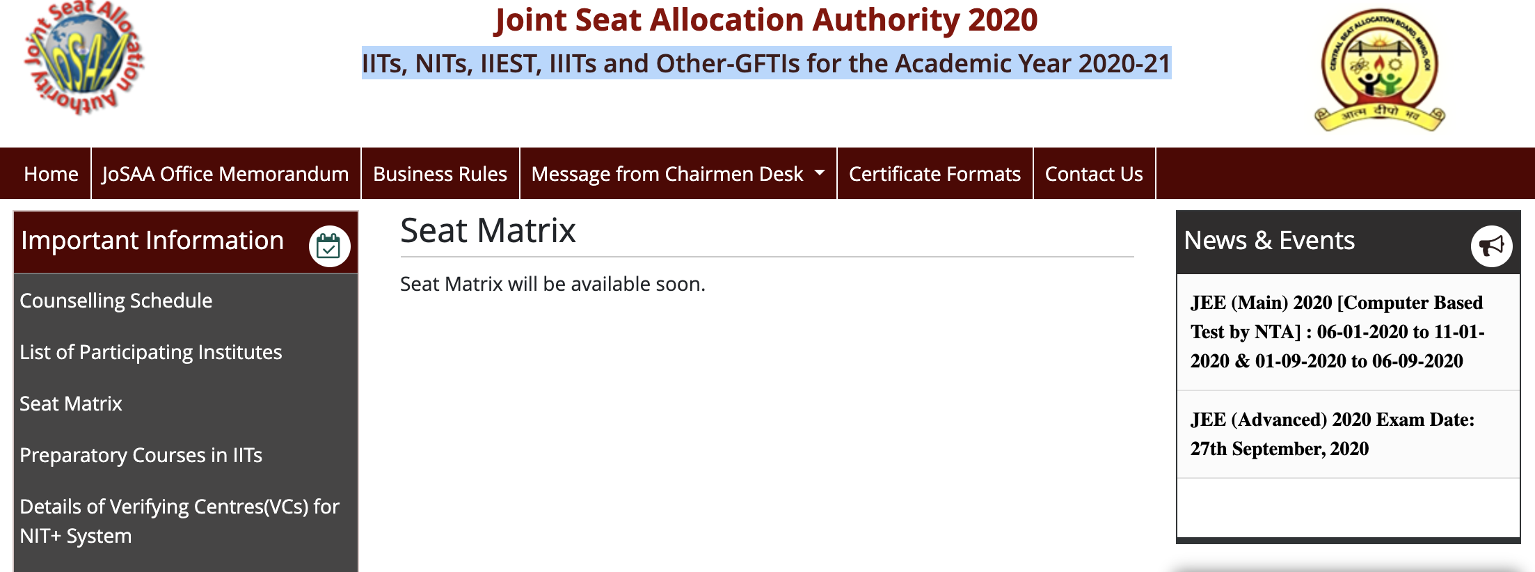Go to Business Rules

440,174
